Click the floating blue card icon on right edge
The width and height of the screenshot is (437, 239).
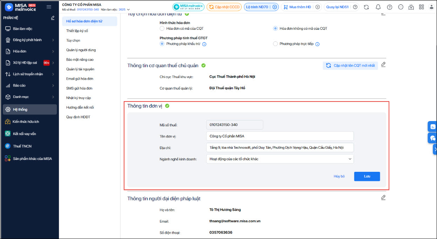[433, 127]
